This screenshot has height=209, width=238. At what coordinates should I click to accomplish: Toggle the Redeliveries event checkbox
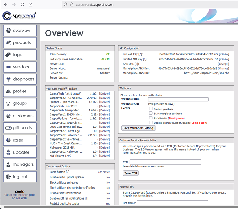click(151, 118)
